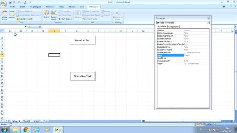Screen dimensions: 237x133
Task: Select column E header
Action: point(54,31)
